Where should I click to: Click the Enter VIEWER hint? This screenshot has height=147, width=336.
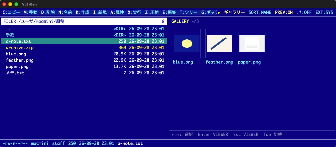213,134
